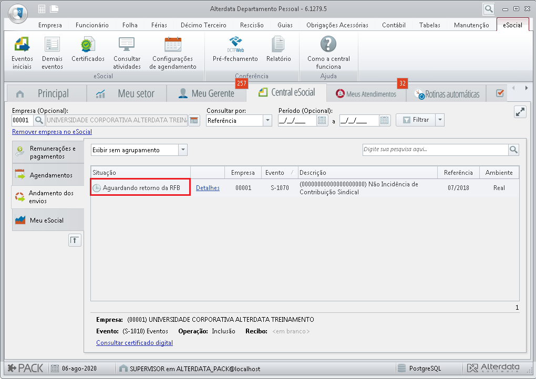Click Aguardando retorno da RFB cell
The width and height of the screenshot is (536, 379).
[140, 187]
